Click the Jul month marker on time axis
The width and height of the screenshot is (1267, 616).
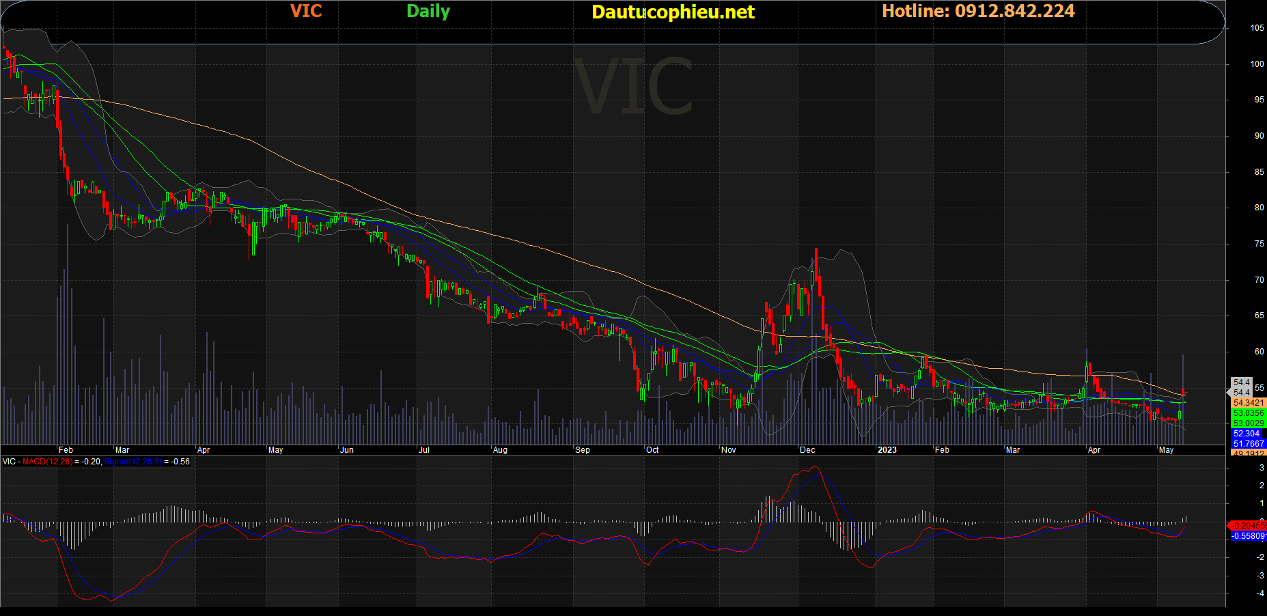pyautogui.click(x=423, y=450)
